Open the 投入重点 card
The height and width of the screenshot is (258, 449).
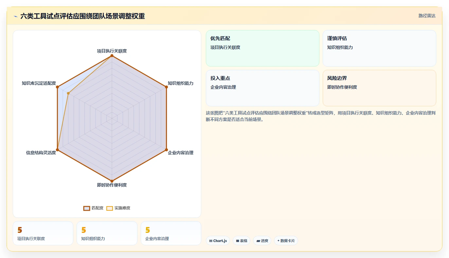(x=262, y=88)
